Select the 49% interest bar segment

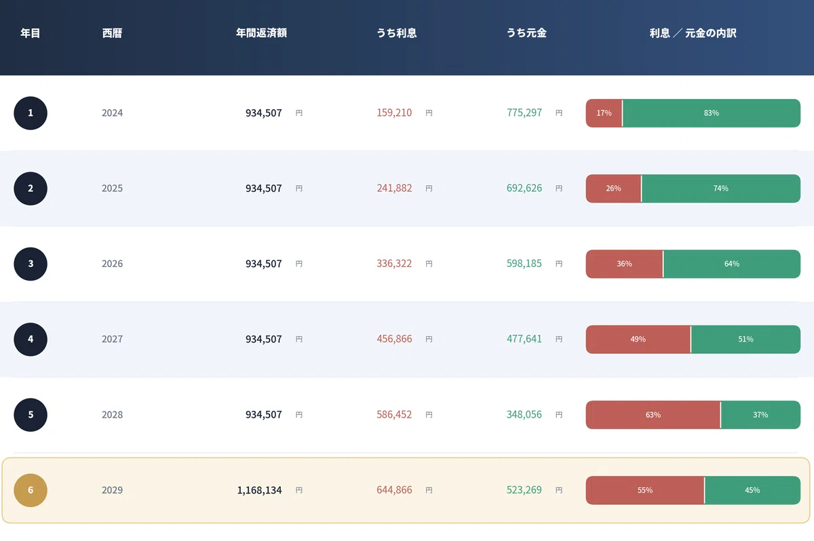(x=638, y=339)
